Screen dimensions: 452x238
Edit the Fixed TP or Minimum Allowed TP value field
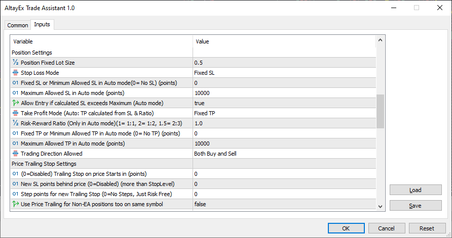coord(284,133)
